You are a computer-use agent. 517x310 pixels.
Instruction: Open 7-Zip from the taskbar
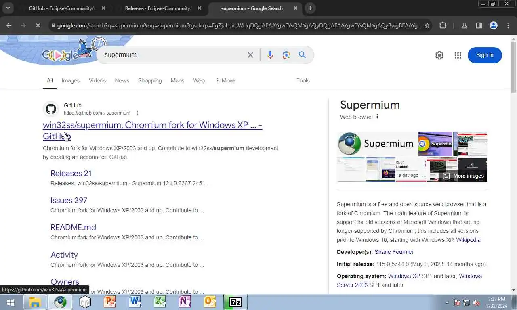(235, 302)
